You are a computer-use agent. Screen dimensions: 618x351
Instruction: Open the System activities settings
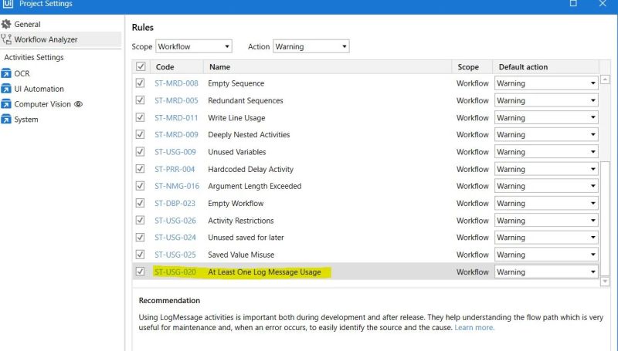(26, 120)
